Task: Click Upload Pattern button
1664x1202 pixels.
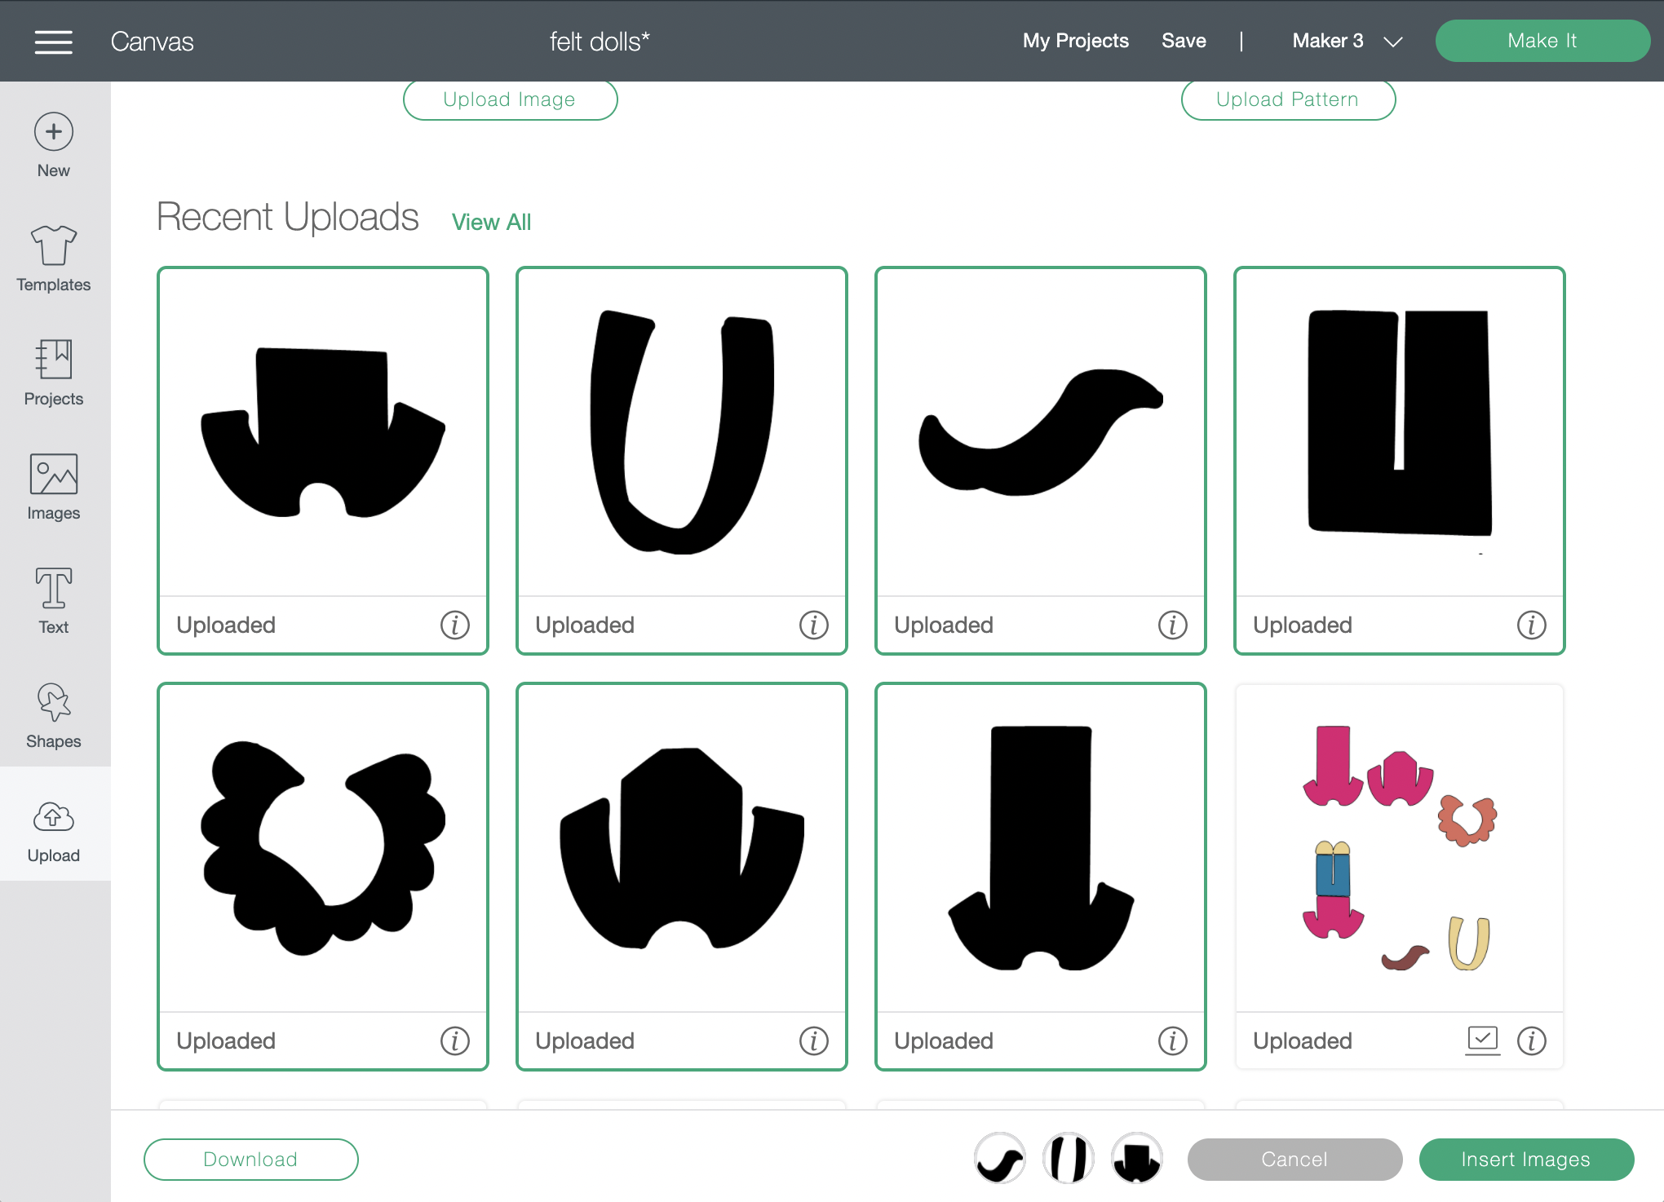Action: (x=1288, y=99)
